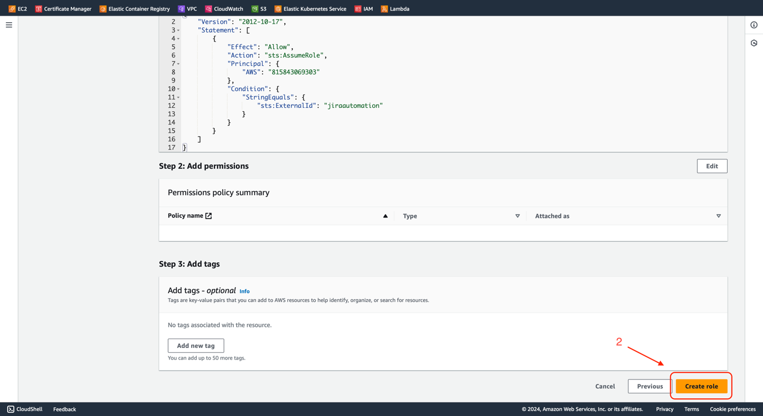The height and width of the screenshot is (416, 763).
Task: Click Edit for Step 2 permissions
Action: click(x=712, y=166)
